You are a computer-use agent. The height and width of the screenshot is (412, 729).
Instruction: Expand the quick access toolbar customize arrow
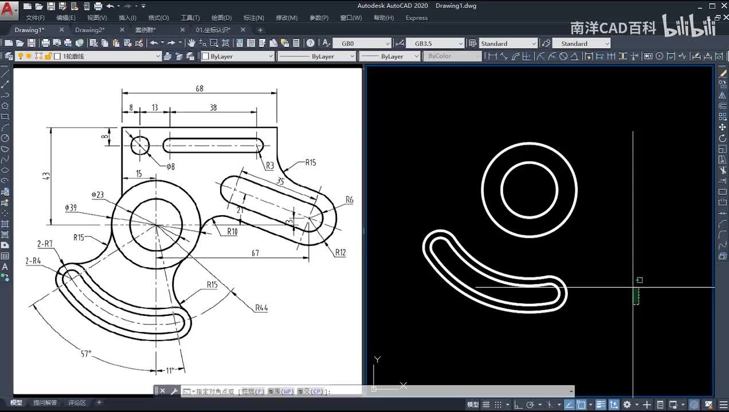coord(143,6)
